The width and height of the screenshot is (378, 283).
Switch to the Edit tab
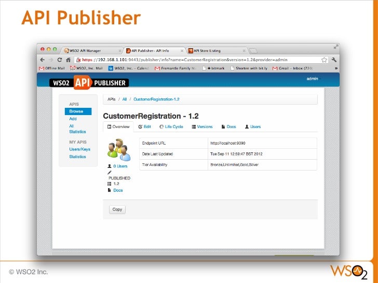(x=145, y=126)
